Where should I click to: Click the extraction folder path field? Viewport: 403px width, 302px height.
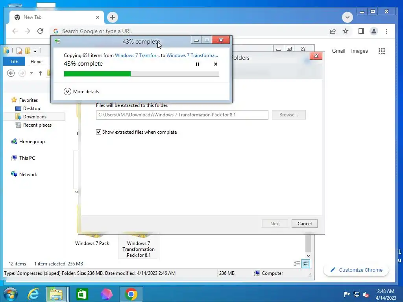182,115
